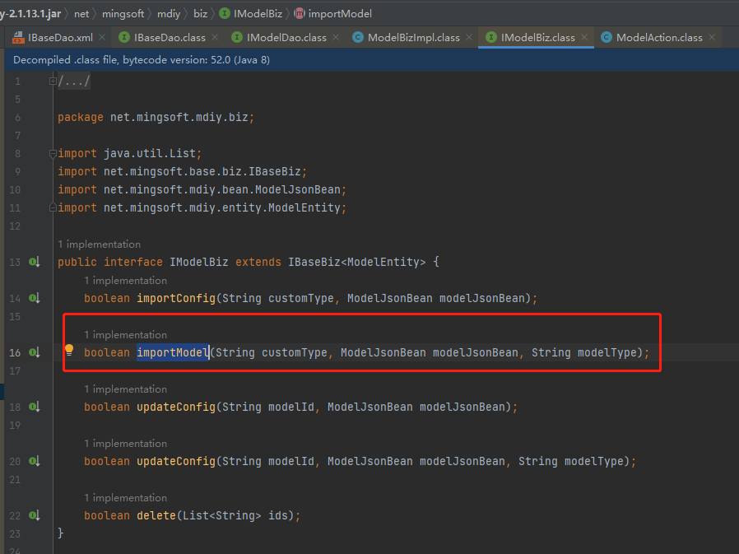
Task: Click the package net.mingsoft.mdiy.biz statement
Action: tap(156, 118)
